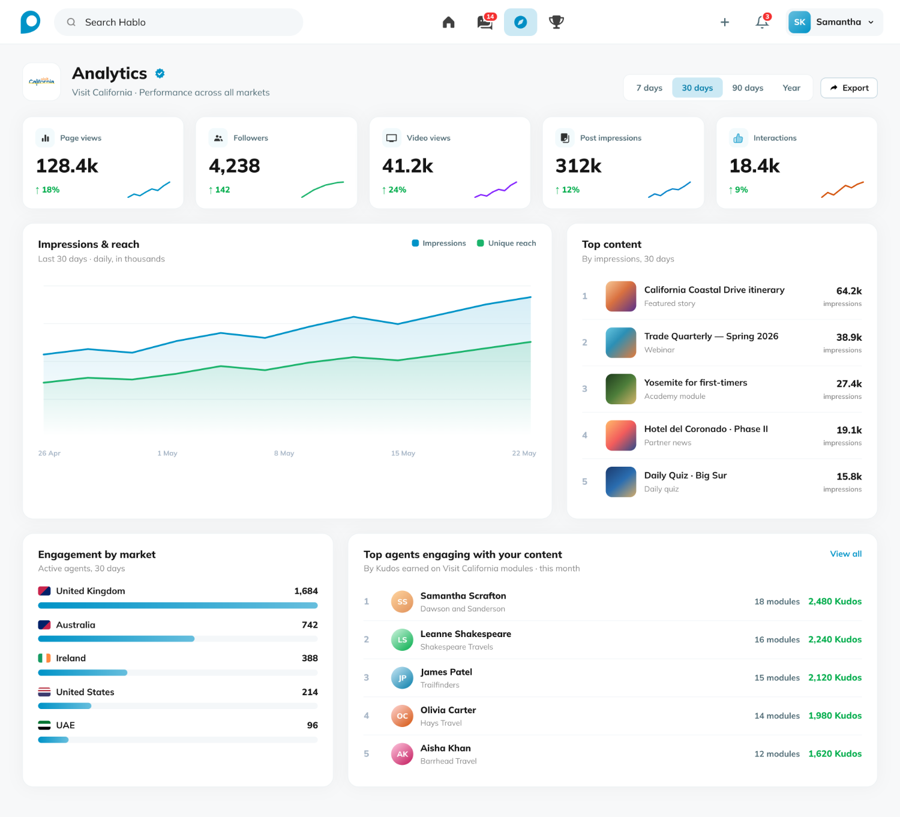Screen dimensions: 900x817
Task: Click the 18.4k interactions value
Action: click(x=755, y=166)
